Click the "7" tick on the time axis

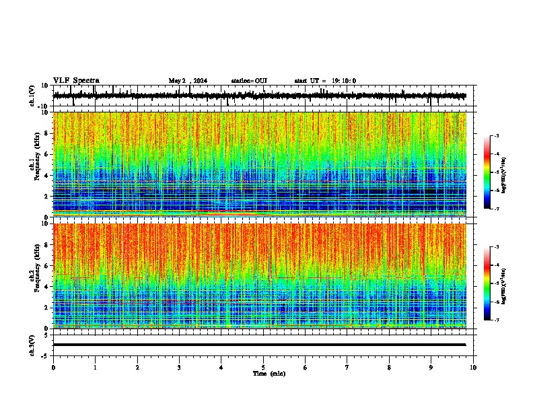347,368
